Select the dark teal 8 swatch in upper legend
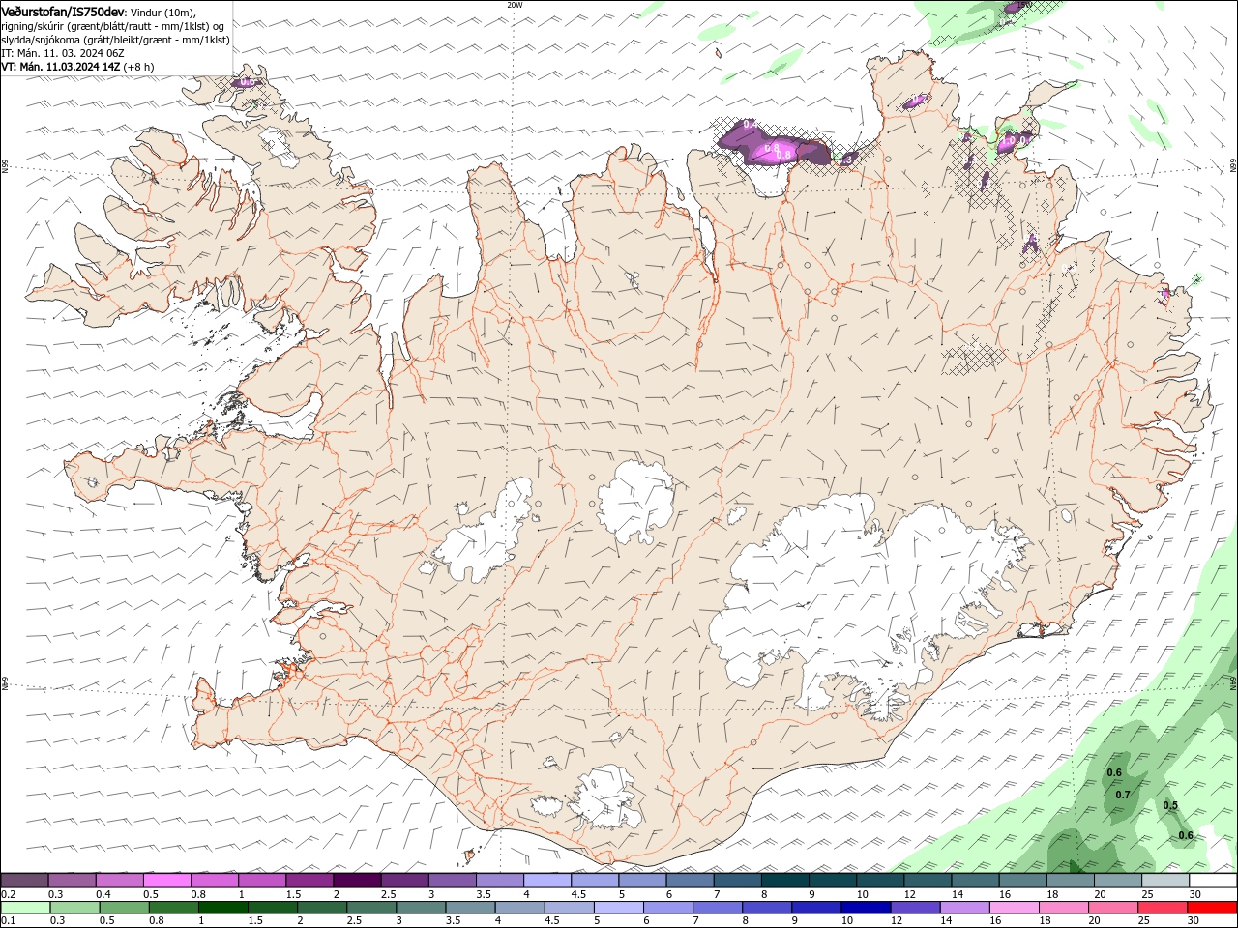This screenshot has width=1238, height=928. tap(784, 881)
